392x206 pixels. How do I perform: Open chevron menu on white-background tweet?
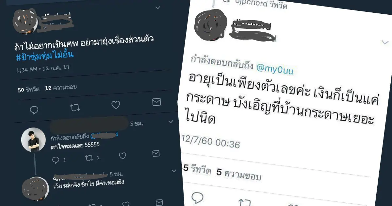[x=384, y=42]
